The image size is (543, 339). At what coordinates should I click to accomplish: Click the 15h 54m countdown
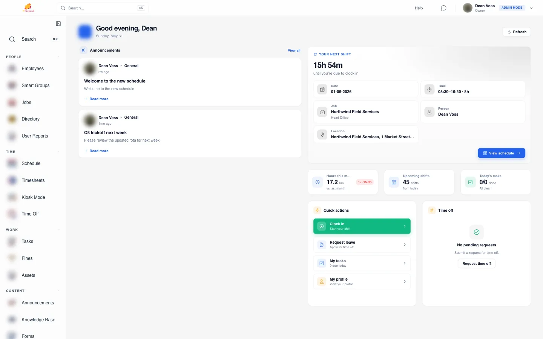pos(328,65)
